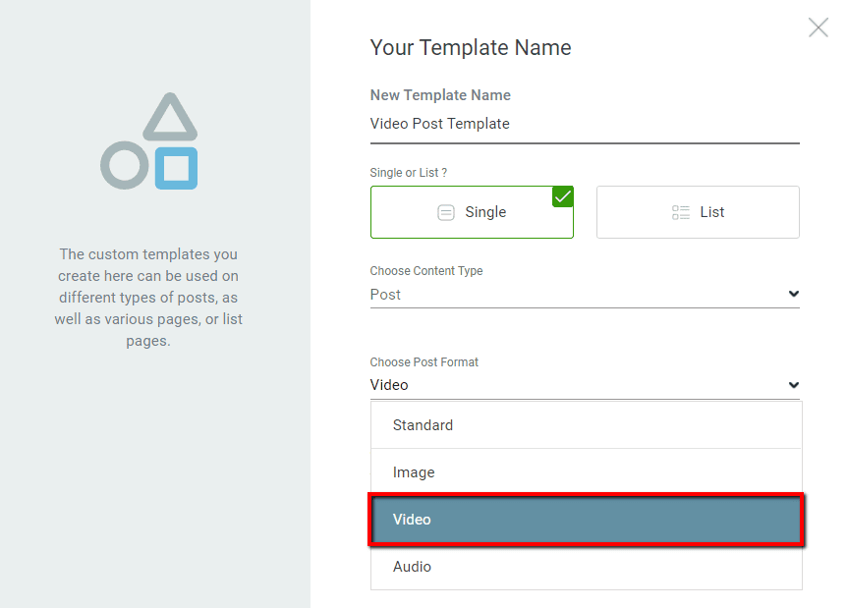The height and width of the screenshot is (608, 847).
Task: Click the Post Format dropdown arrow
Action: tap(794, 385)
